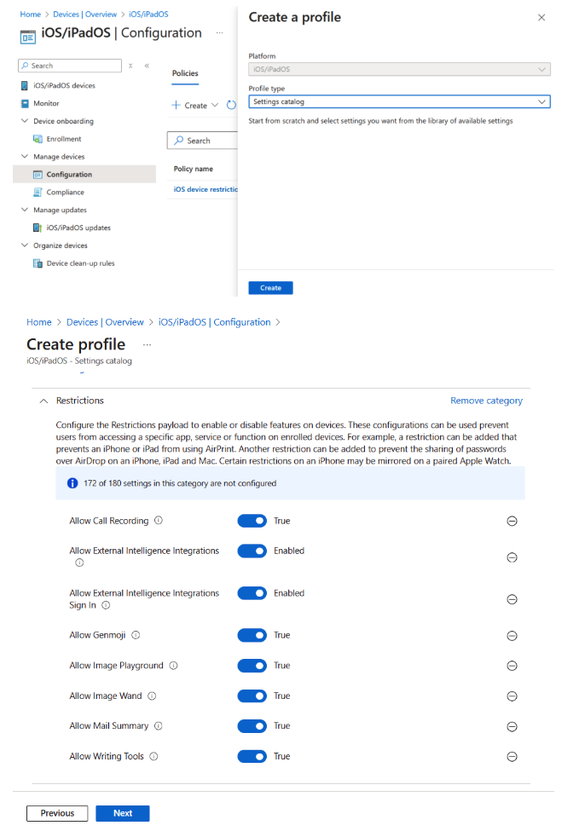Screen dimensions: 579x837
Task: Remove the Allow Mail Summary setting row
Action: click(512, 727)
